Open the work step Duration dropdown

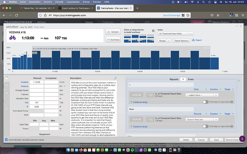point(215,89)
